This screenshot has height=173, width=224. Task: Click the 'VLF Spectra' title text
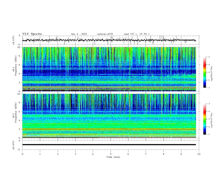[x=32, y=34]
